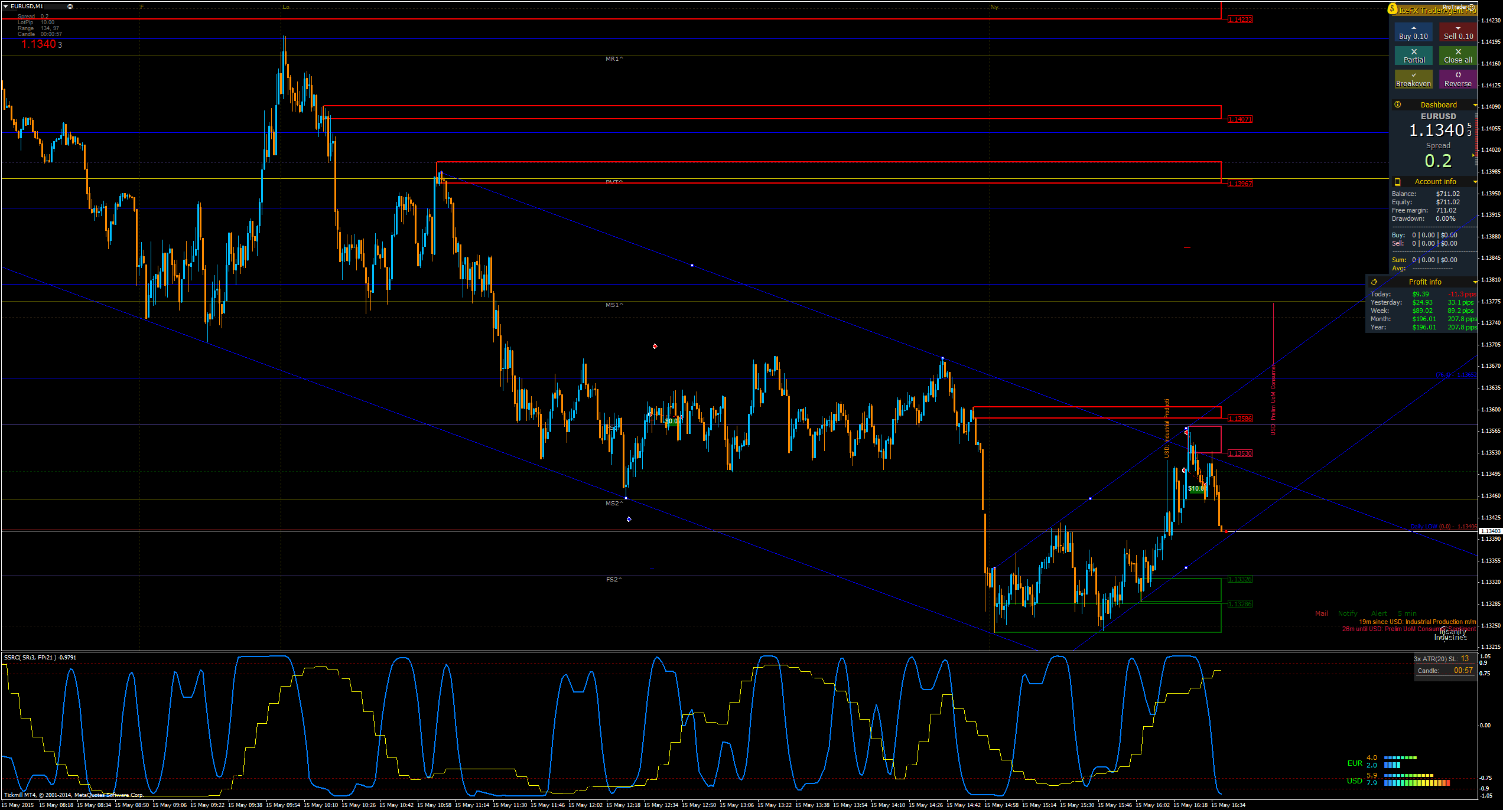Click the FS2 pivot label
This screenshot has height=810, width=1503.
pyautogui.click(x=614, y=580)
